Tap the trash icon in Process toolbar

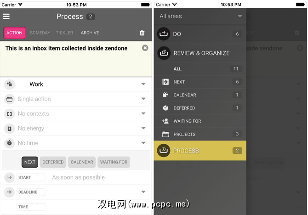(142, 33)
